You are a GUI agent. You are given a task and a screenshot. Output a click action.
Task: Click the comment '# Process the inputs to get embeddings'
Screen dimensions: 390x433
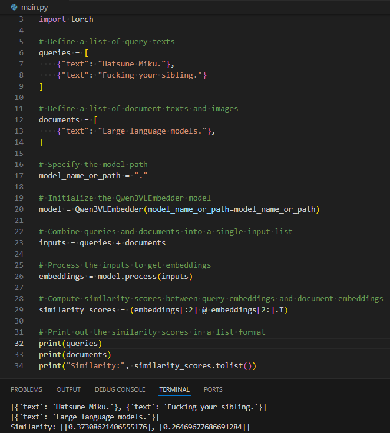pos(125,265)
